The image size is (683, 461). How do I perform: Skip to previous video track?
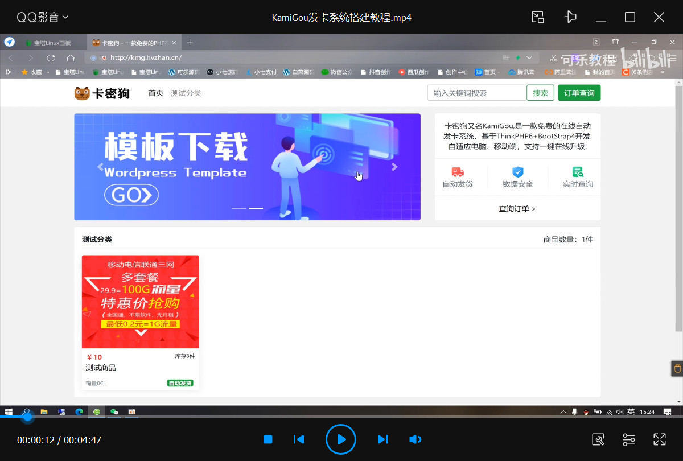click(299, 439)
